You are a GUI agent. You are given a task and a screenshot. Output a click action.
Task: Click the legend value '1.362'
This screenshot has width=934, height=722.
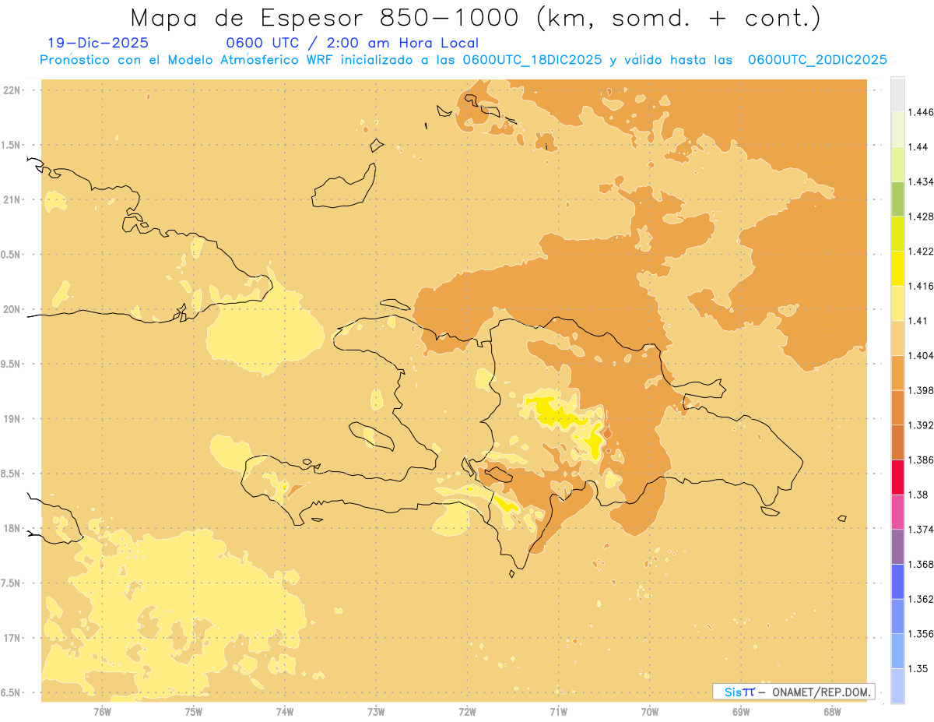(x=920, y=599)
